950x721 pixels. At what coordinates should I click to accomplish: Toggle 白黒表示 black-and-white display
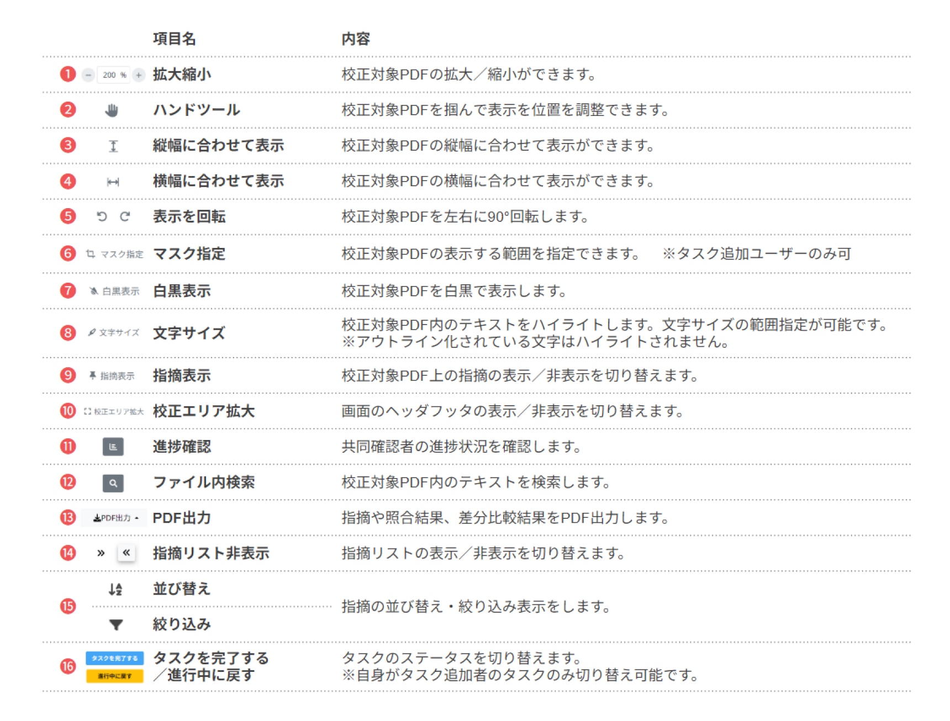[114, 291]
